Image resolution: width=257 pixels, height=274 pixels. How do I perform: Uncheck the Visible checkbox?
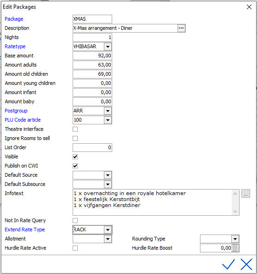(x=75, y=157)
